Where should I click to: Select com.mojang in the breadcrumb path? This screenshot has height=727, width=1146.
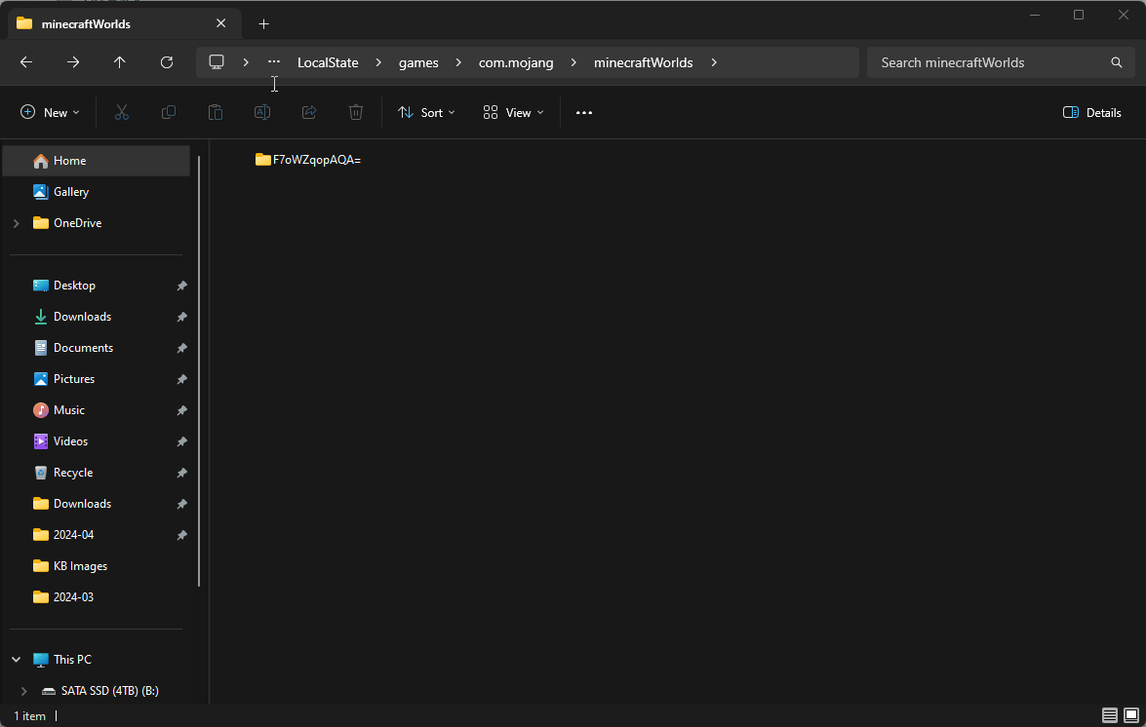515,62
